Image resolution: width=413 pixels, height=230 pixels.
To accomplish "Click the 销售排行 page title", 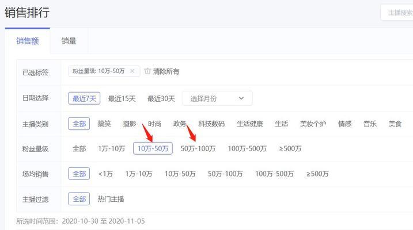I will coord(27,12).
